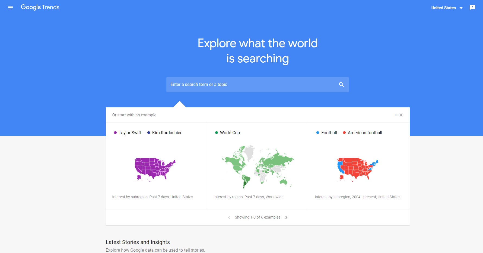Screen dimensions: 483x253
Task: Click the red American football legend dot
Action: pos(344,133)
